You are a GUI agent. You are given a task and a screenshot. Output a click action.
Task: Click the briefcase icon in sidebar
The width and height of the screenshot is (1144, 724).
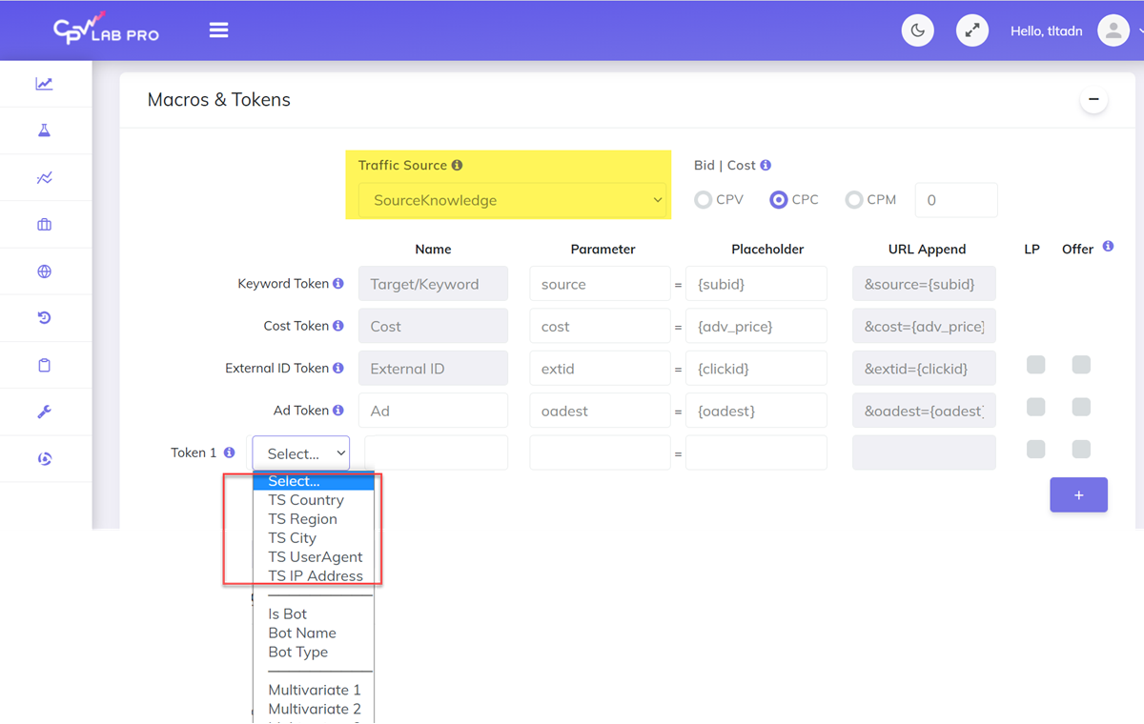pyautogui.click(x=44, y=225)
